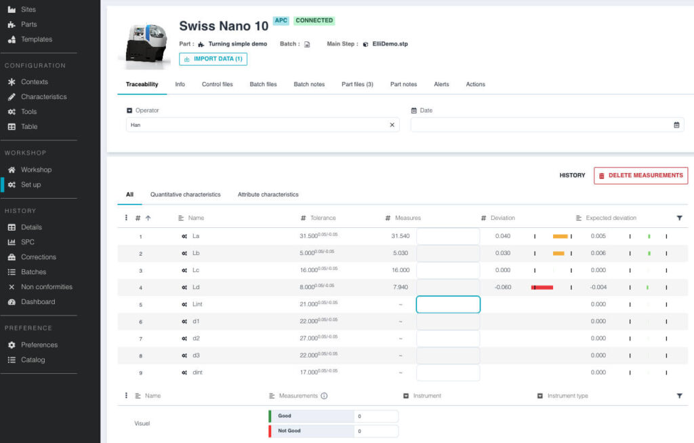Open ElliDemo.stp main step link
This screenshot has width=694, height=443.
pyautogui.click(x=390, y=44)
